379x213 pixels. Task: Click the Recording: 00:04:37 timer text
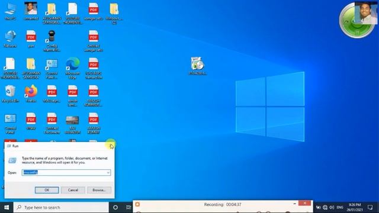tap(223, 205)
